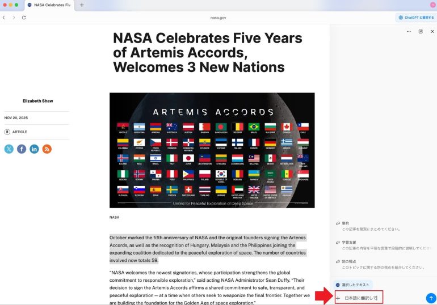This screenshot has height=305, width=437.
Task: Click the Artemis Accords flags image
Action: tap(212, 150)
